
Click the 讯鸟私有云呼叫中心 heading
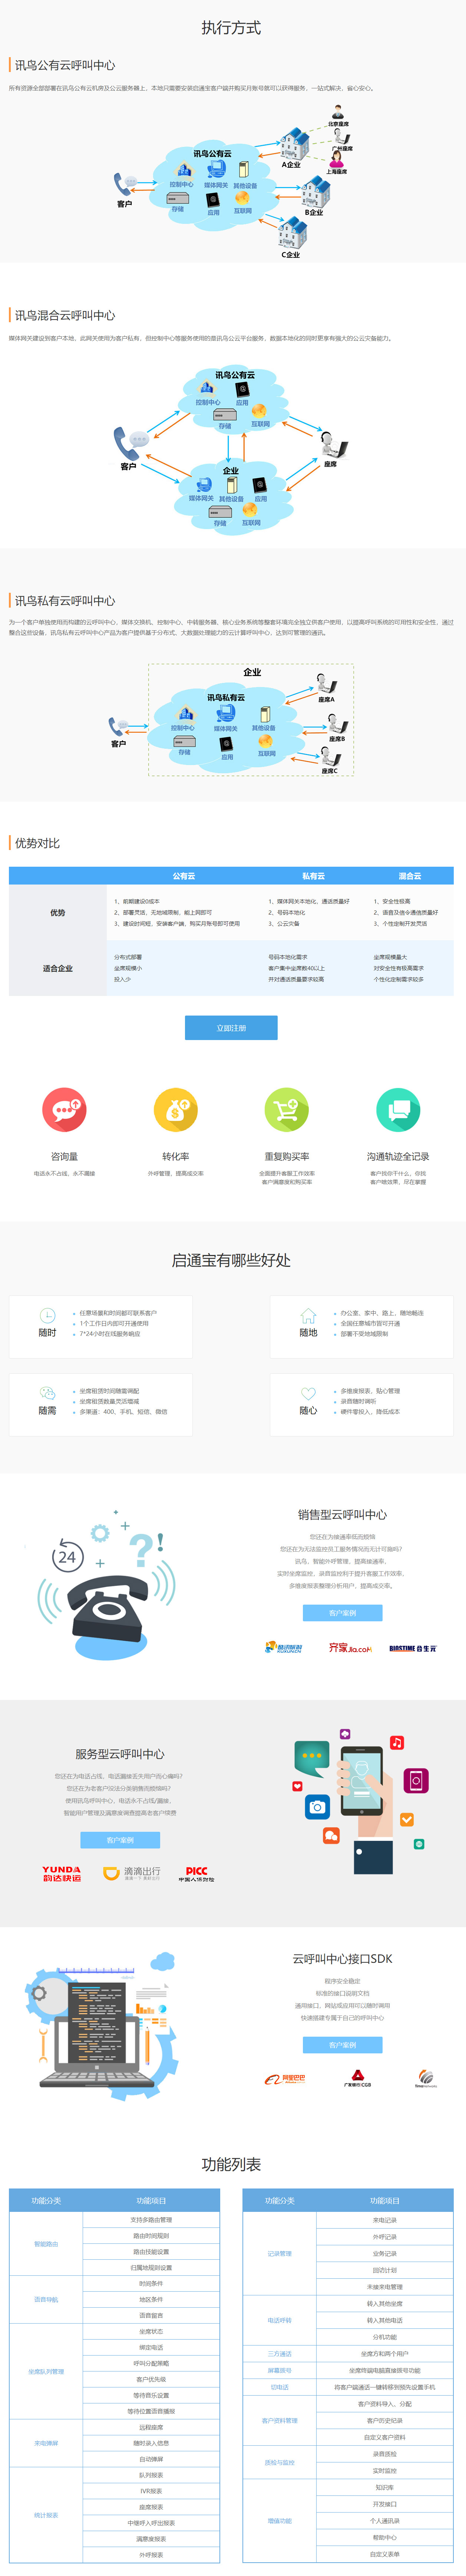[65, 601]
